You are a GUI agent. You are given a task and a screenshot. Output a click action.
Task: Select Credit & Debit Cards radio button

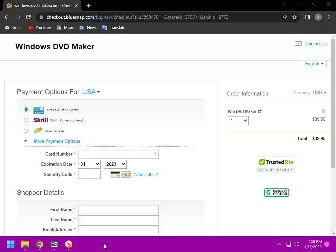tap(26, 110)
